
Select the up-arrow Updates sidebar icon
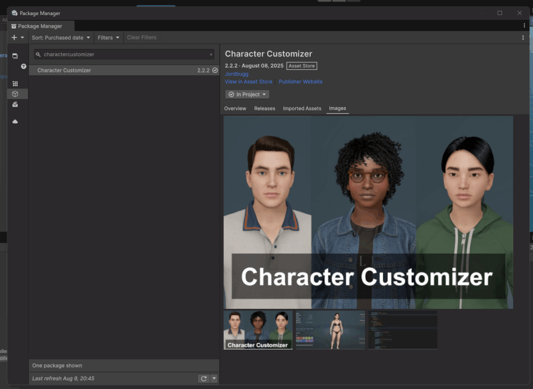(23, 66)
